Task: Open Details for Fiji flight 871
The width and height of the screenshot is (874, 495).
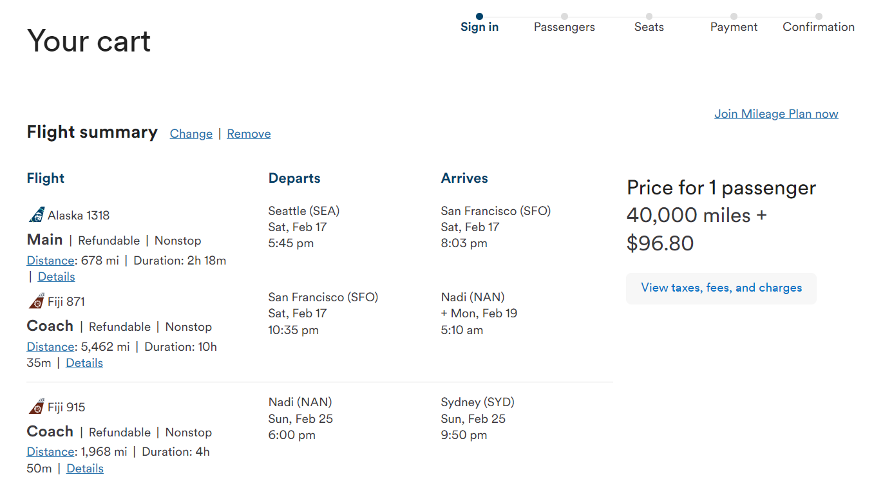Action: 84,362
